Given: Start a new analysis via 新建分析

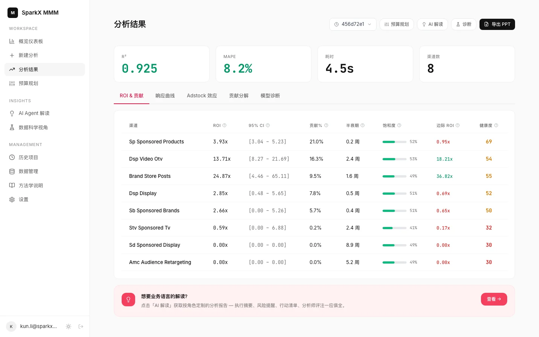Looking at the screenshot, I should tap(45, 55).
